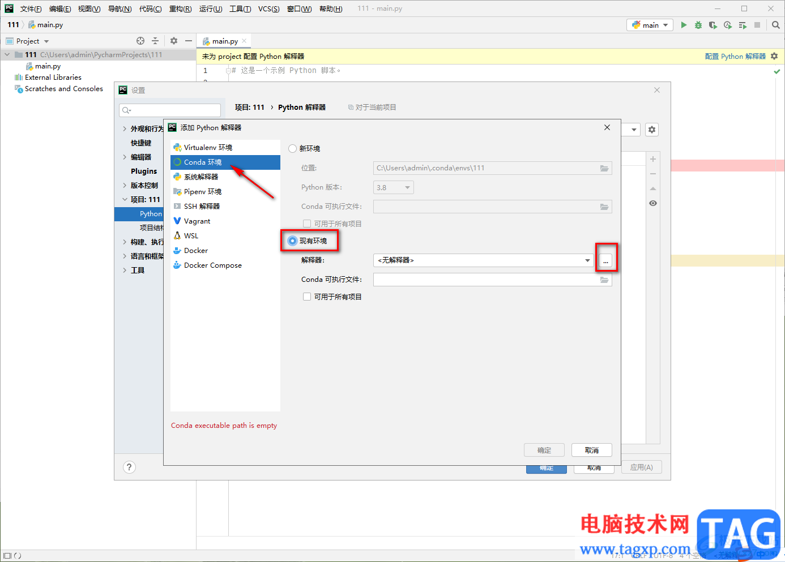This screenshot has width=785, height=562.
Task: Select the 新环境 radio button
Action: [293, 148]
